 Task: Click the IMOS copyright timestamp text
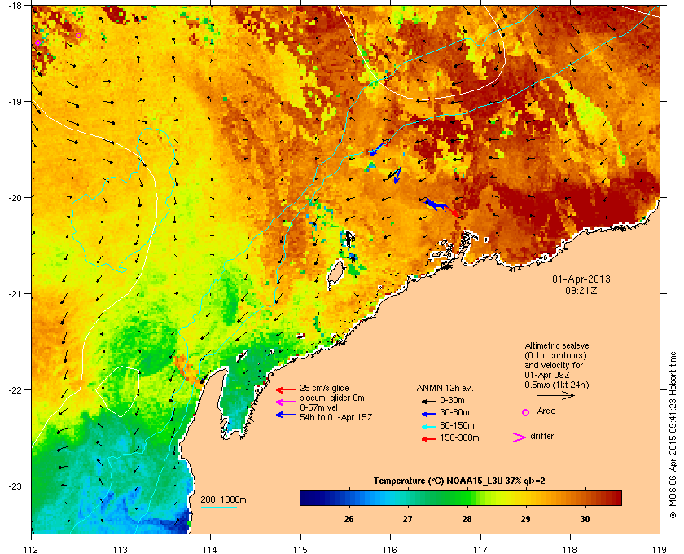point(673,435)
